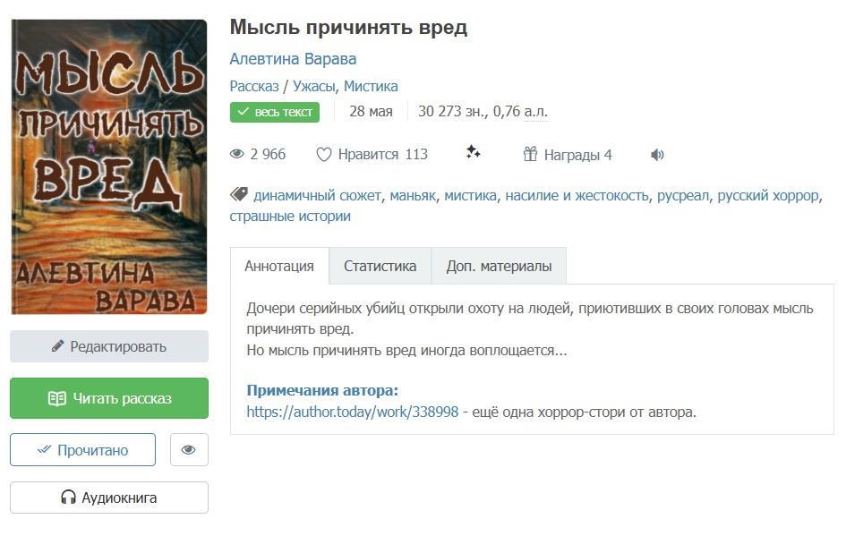
Task: Click the views eye icon beside 2 966
Action: 237,154
